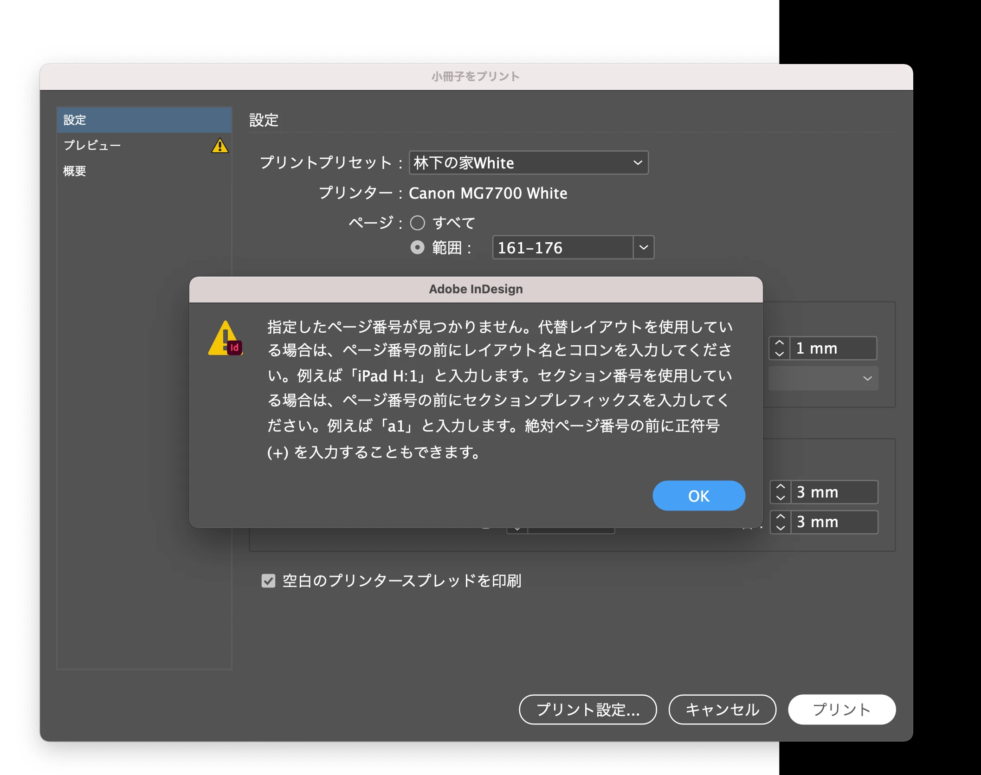
Task: Decrease the lower 3 mm stepper
Action: point(781,528)
